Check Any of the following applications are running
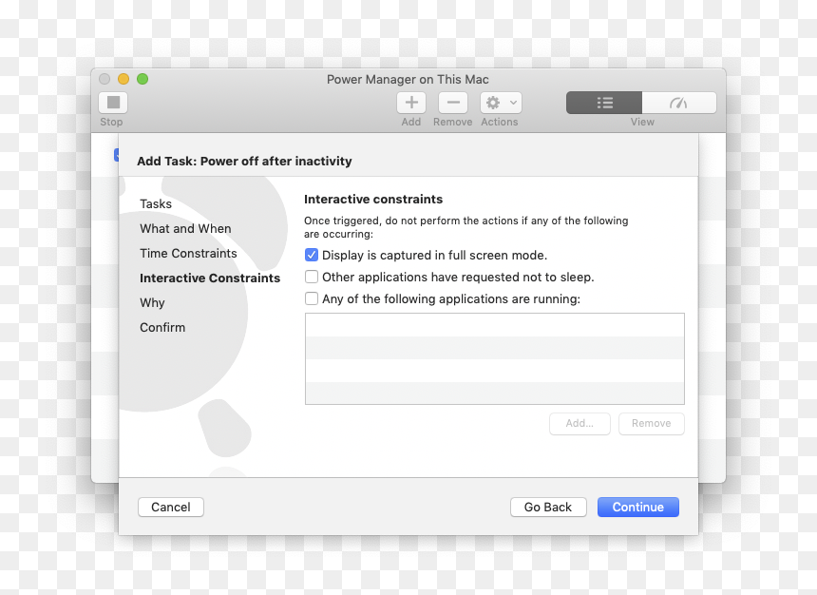817x595 pixels. tap(311, 298)
